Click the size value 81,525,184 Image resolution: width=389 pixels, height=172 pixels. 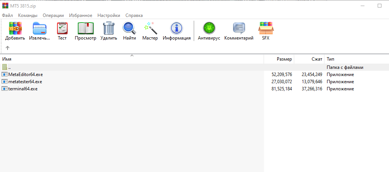click(x=282, y=89)
